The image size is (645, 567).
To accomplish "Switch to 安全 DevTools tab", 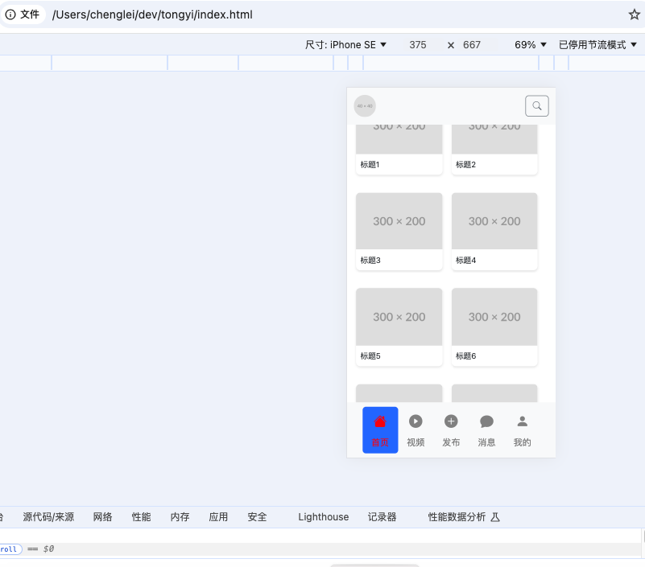I will [x=257, y=517].
